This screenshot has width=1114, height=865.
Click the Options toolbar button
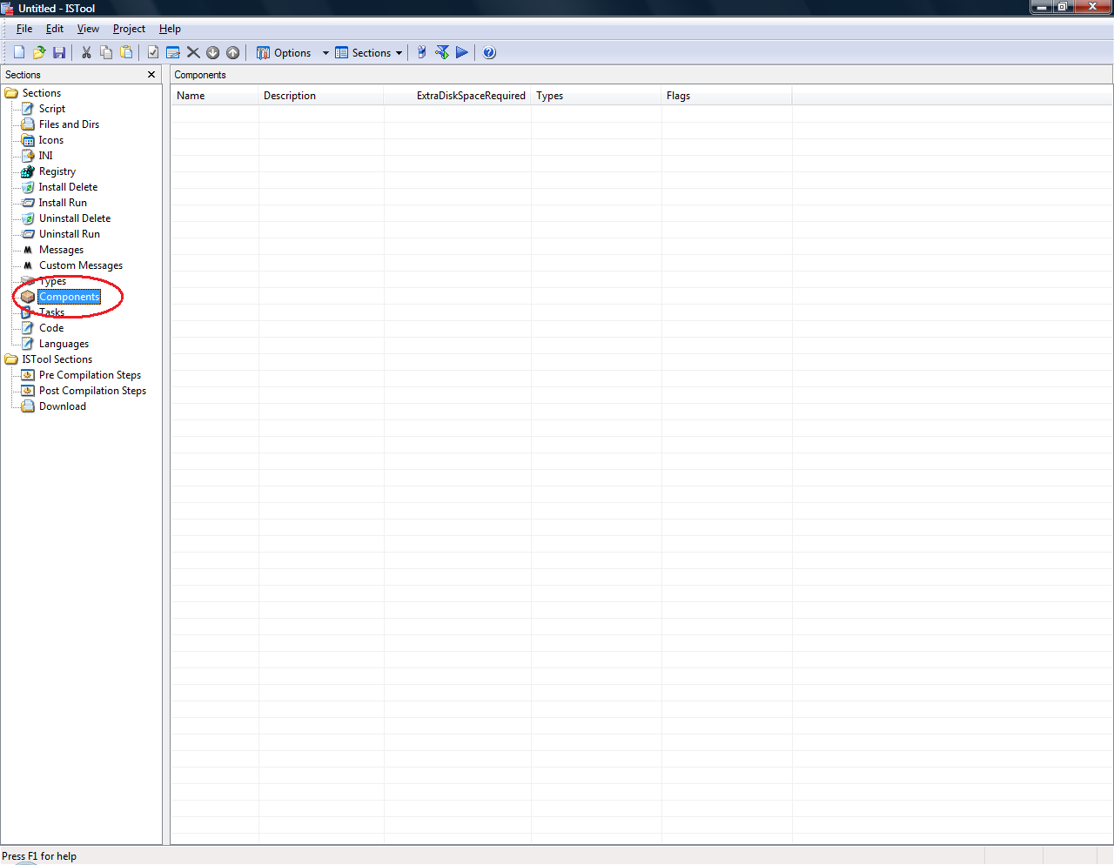284,53
